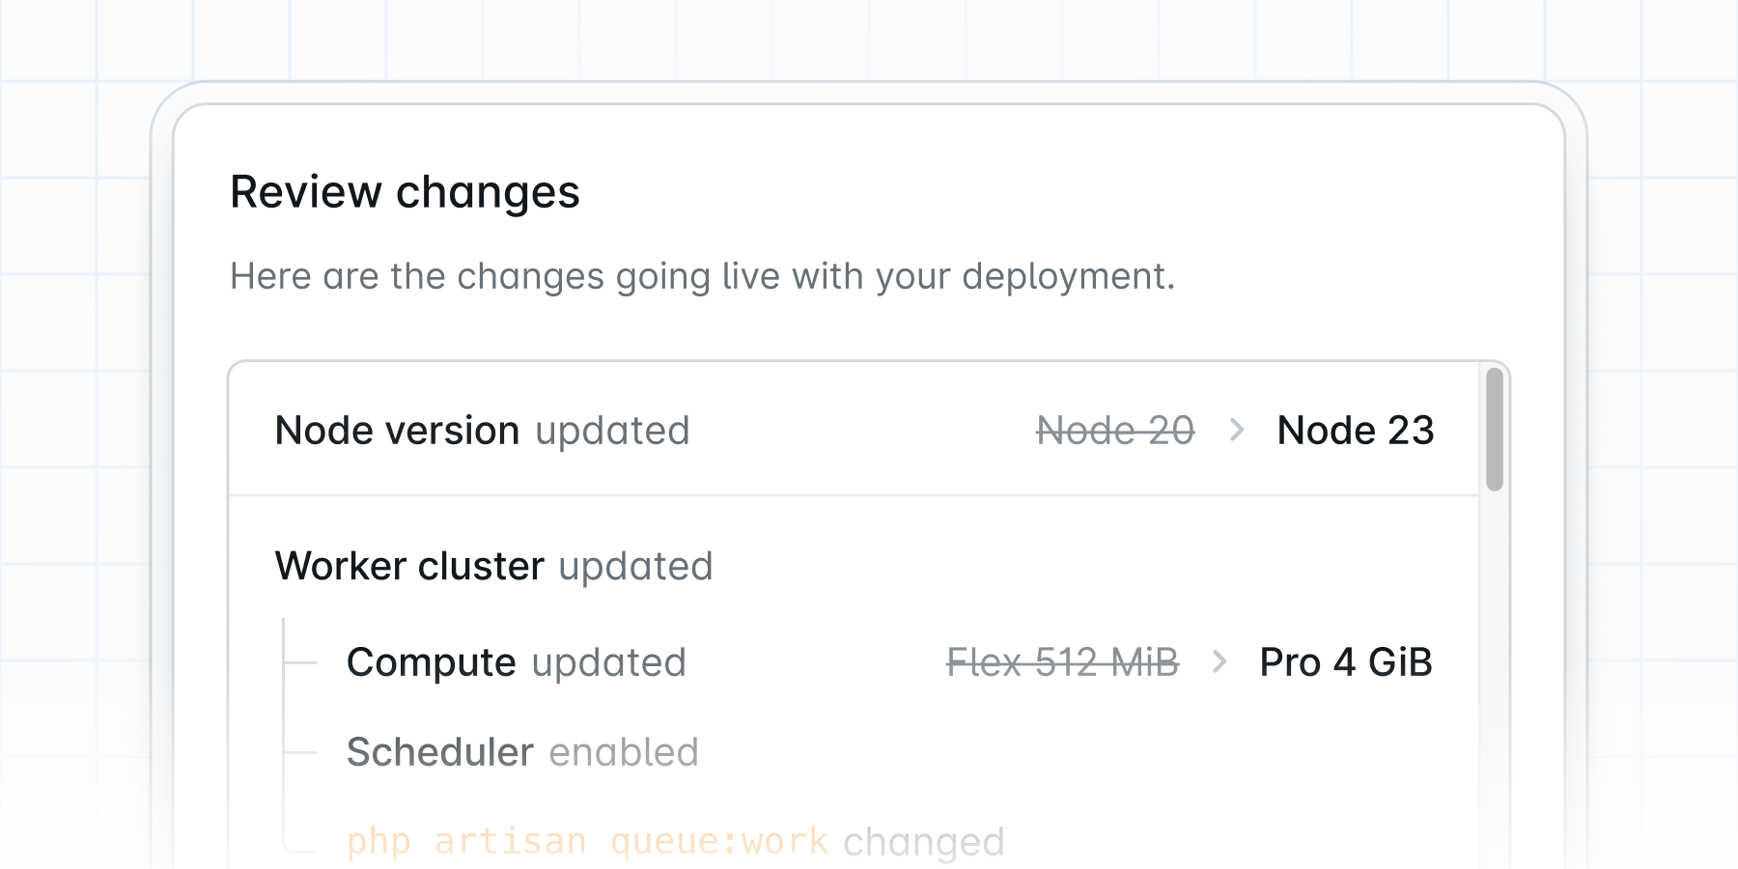Click the Scheduler enabled sub-item

521,752
